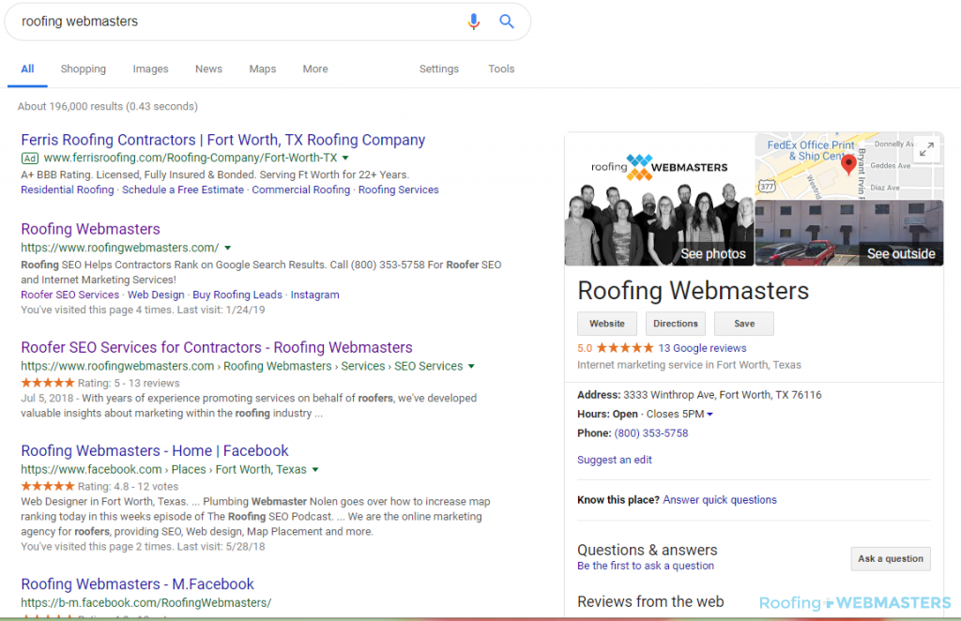
Task: Switch to the Maps tab
Action: click(263, 69)
